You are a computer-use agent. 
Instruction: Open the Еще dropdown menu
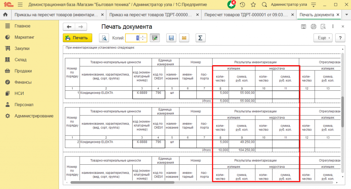(x=323, y=38)
